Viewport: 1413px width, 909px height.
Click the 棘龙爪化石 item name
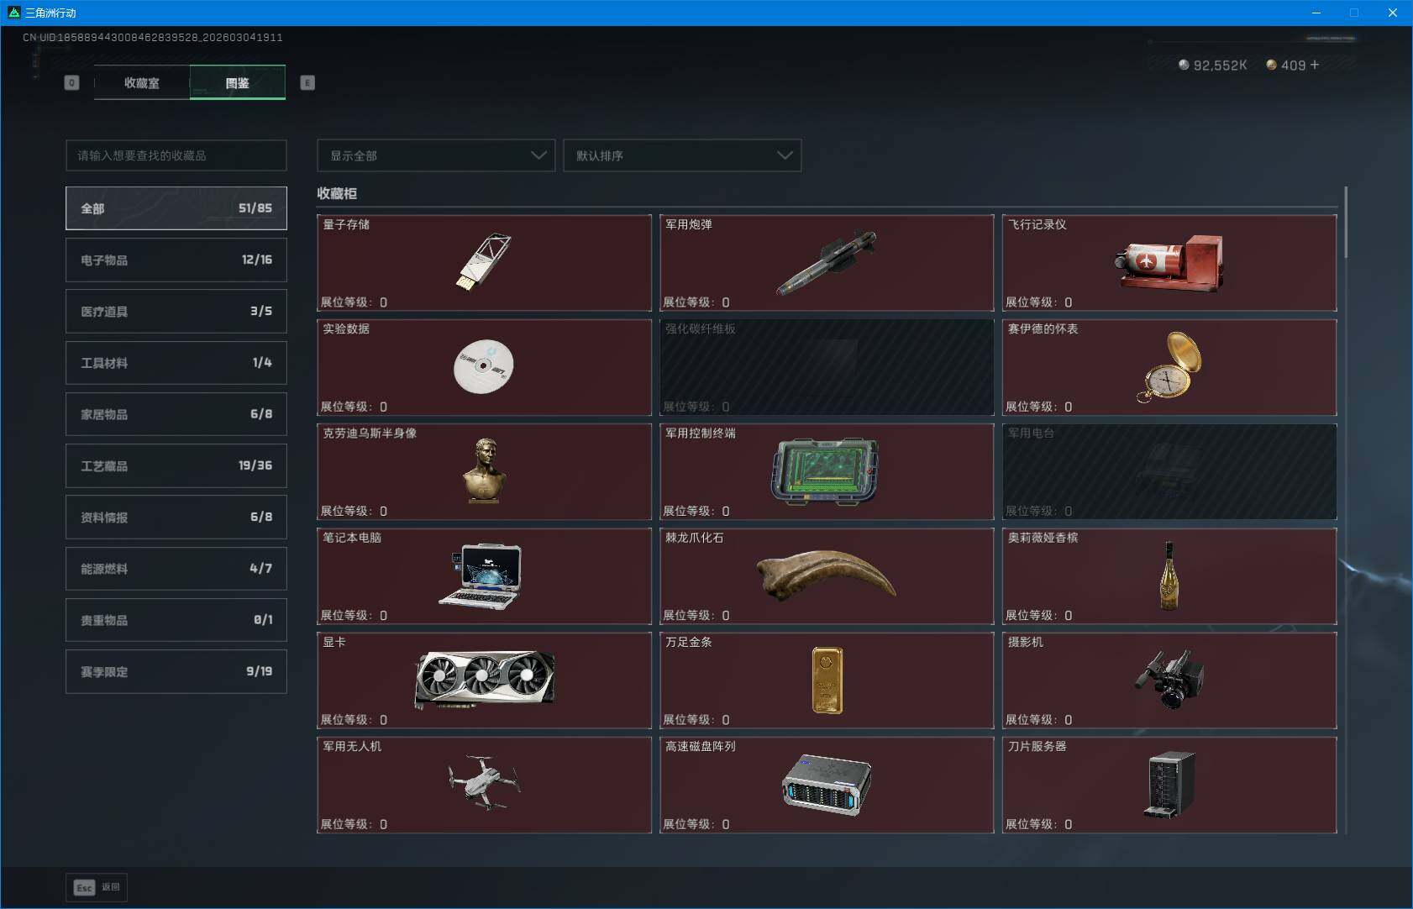(695, 538)
